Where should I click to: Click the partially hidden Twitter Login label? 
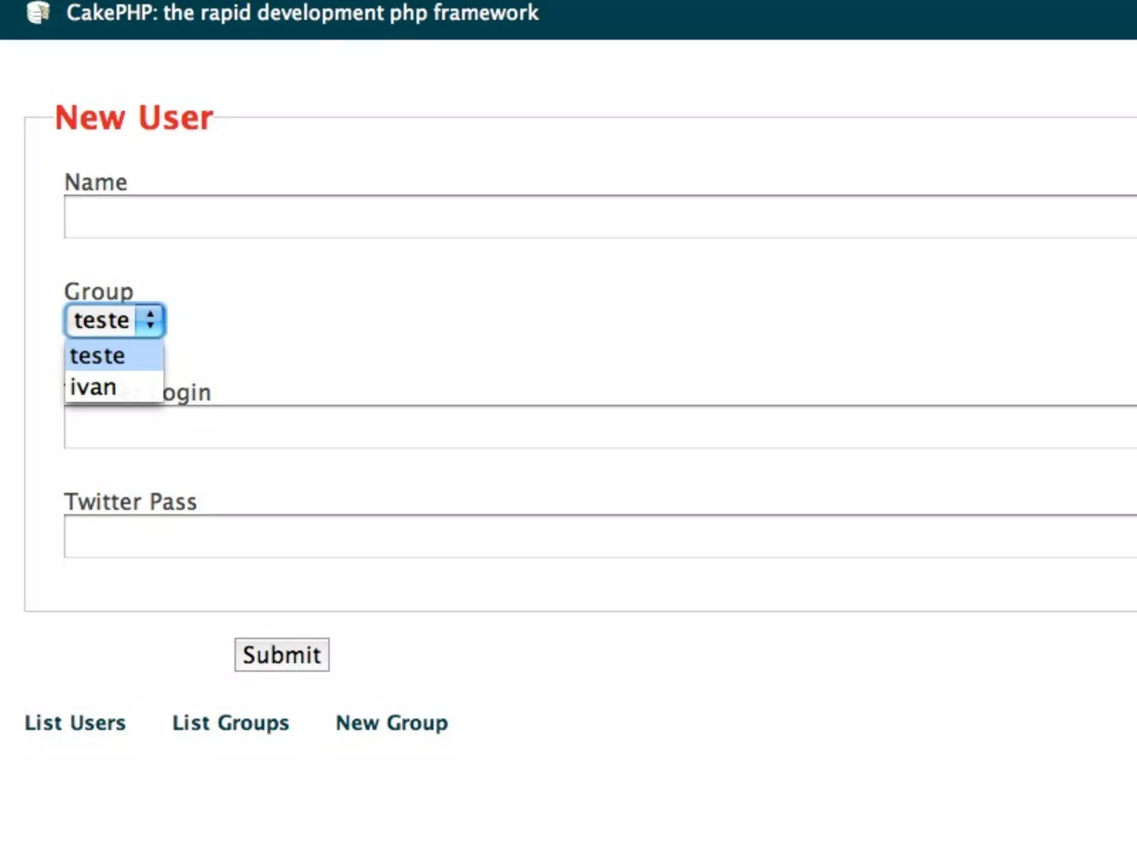[187, 393]
